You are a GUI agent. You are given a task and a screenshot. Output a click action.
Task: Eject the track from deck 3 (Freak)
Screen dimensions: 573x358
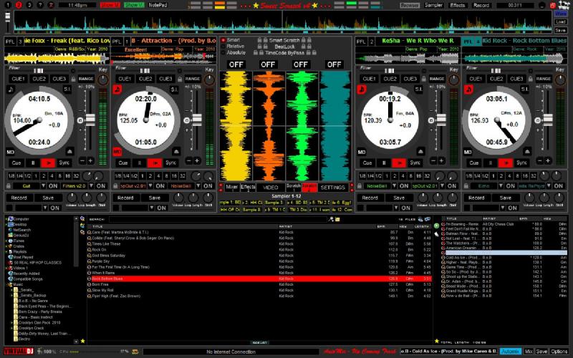tap(69, 151)
